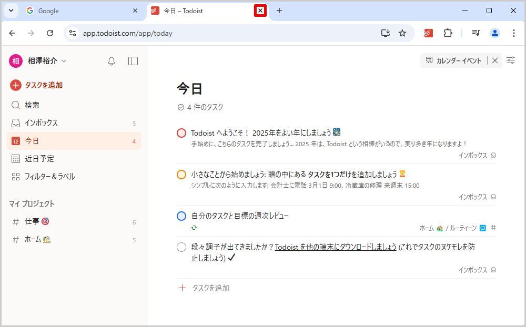This screenshot has height=327, width=526.
Task: Click inbox label on 小さなことから task
Action: (477, 197)
